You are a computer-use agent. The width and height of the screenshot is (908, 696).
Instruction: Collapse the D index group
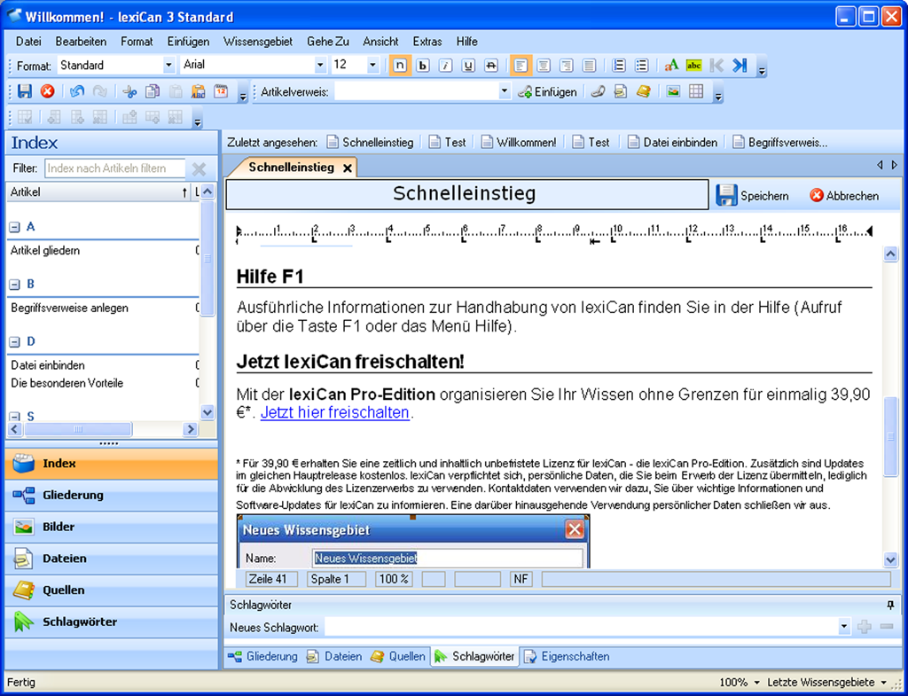coord(14,342)
